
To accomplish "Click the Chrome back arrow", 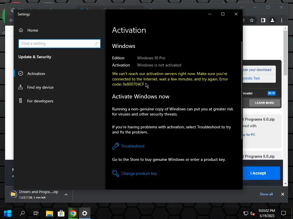I will click(x=11, y=20).
